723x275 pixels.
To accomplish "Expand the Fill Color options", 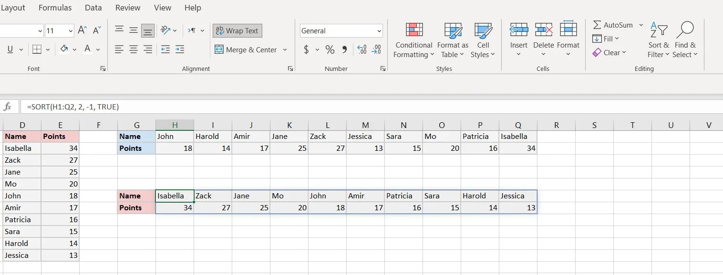I will click(74, 49).
